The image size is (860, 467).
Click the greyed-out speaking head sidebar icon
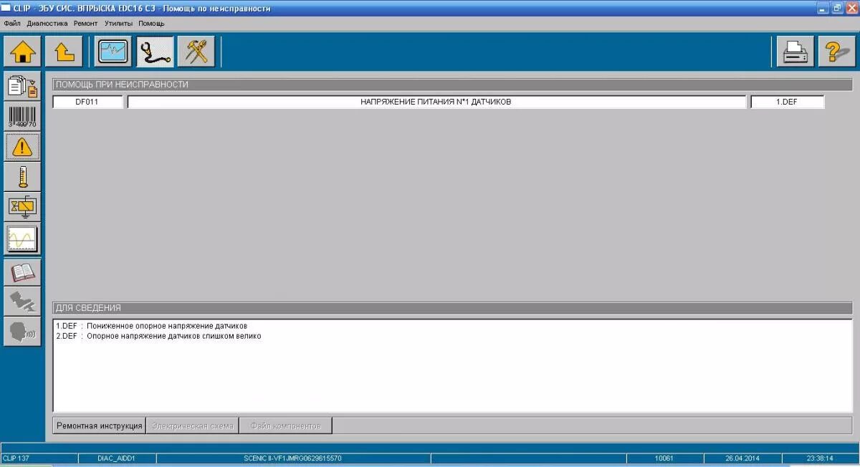coord(22,332)
